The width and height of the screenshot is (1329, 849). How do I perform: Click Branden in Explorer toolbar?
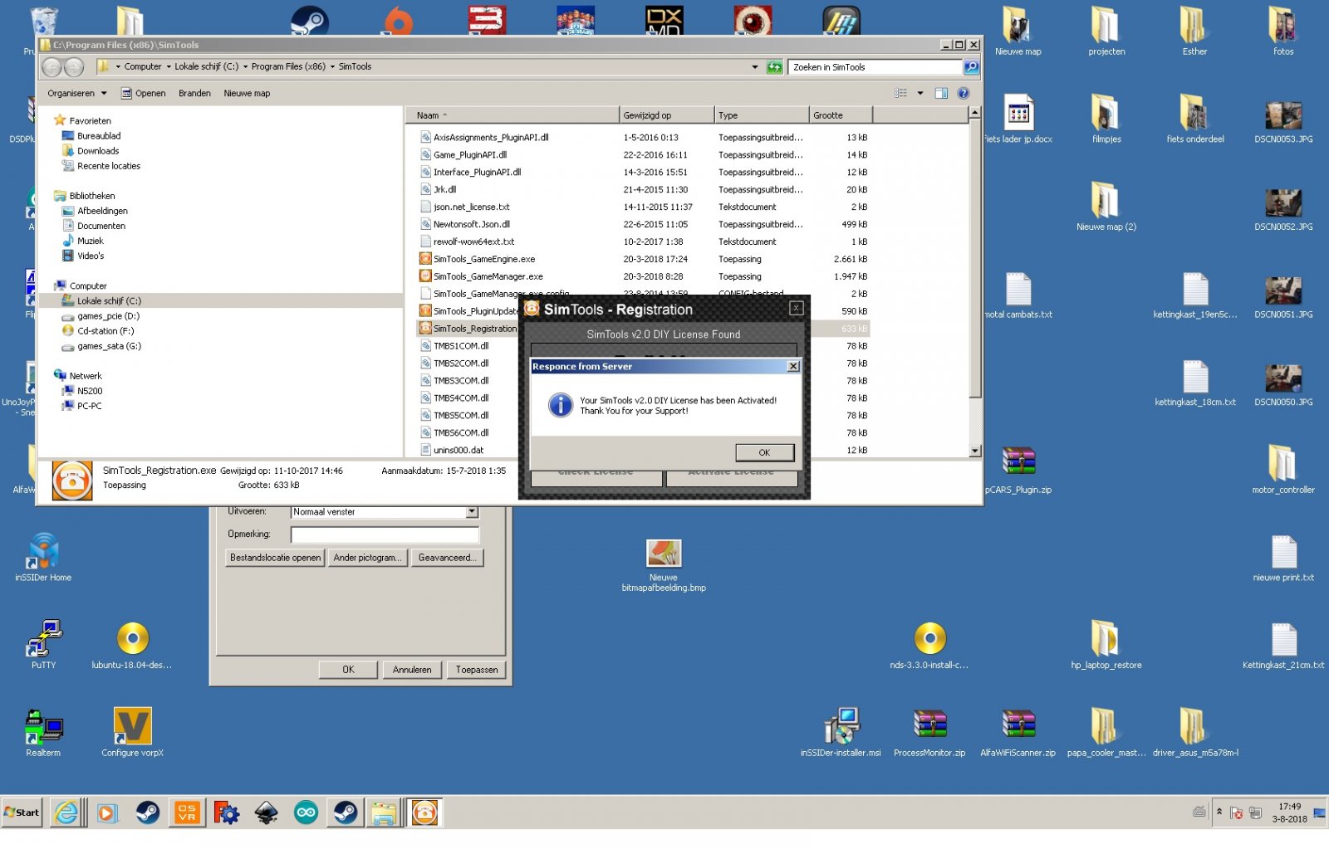point(194,93)
